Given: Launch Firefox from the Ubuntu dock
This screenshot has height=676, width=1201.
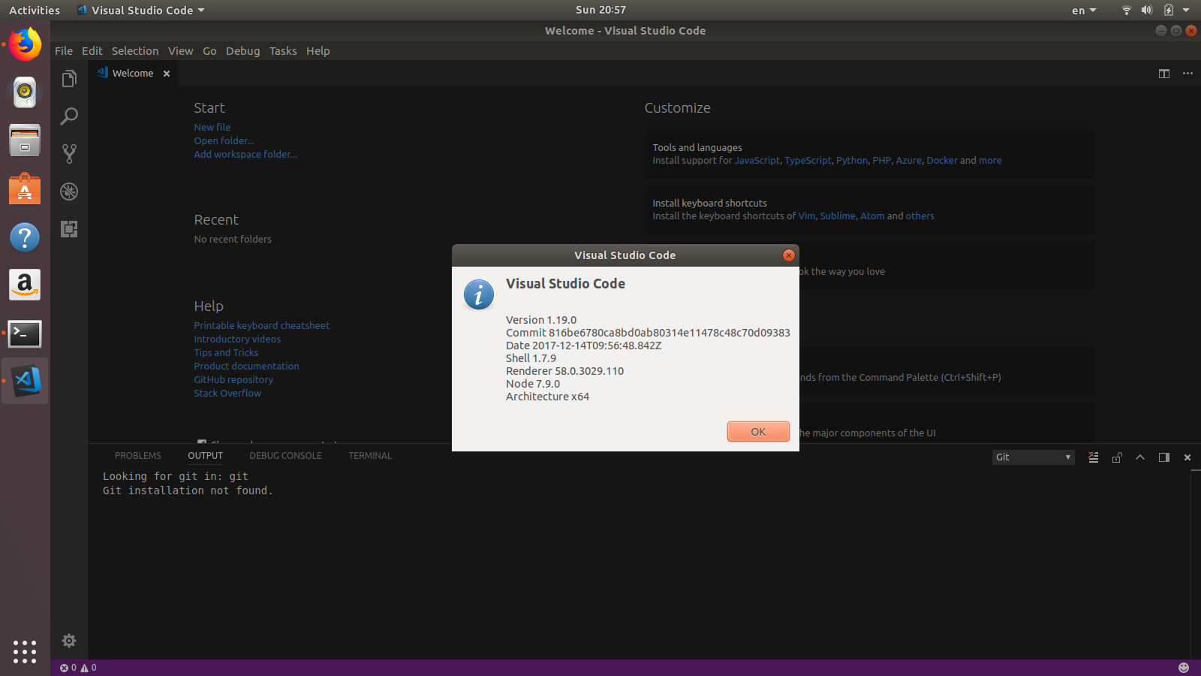Looking at the screenshot, I should [25, 44].
